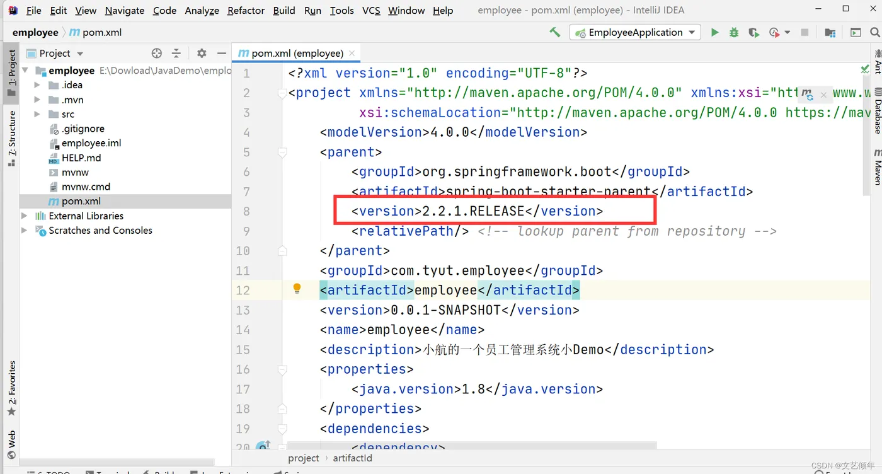Open the Maven tool window tab

[x=878, y=166]
